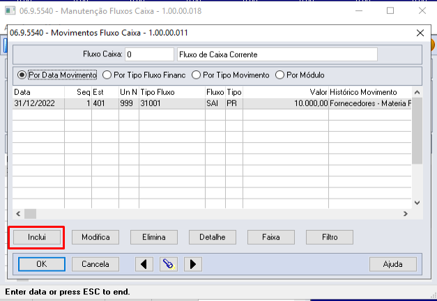
Task: Click the PR Tipo cell
Action: [x=234, y=103]
